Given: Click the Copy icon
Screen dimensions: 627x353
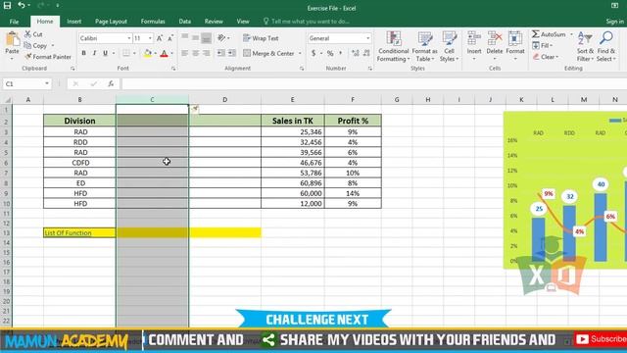Looking at the screenshot, I should coord(27,46).
